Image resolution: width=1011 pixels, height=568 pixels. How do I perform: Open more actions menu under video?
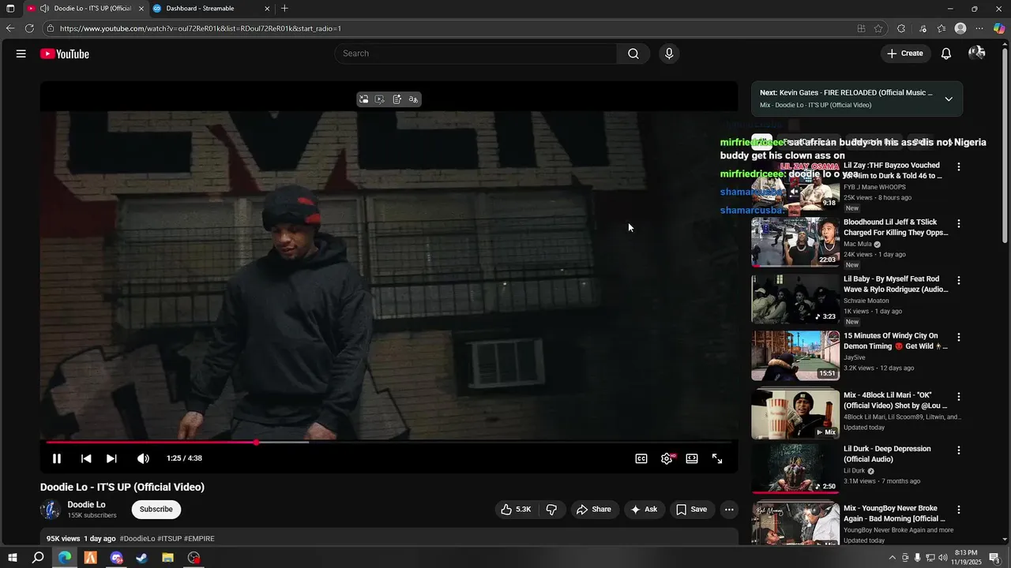(x=729, y=510)
